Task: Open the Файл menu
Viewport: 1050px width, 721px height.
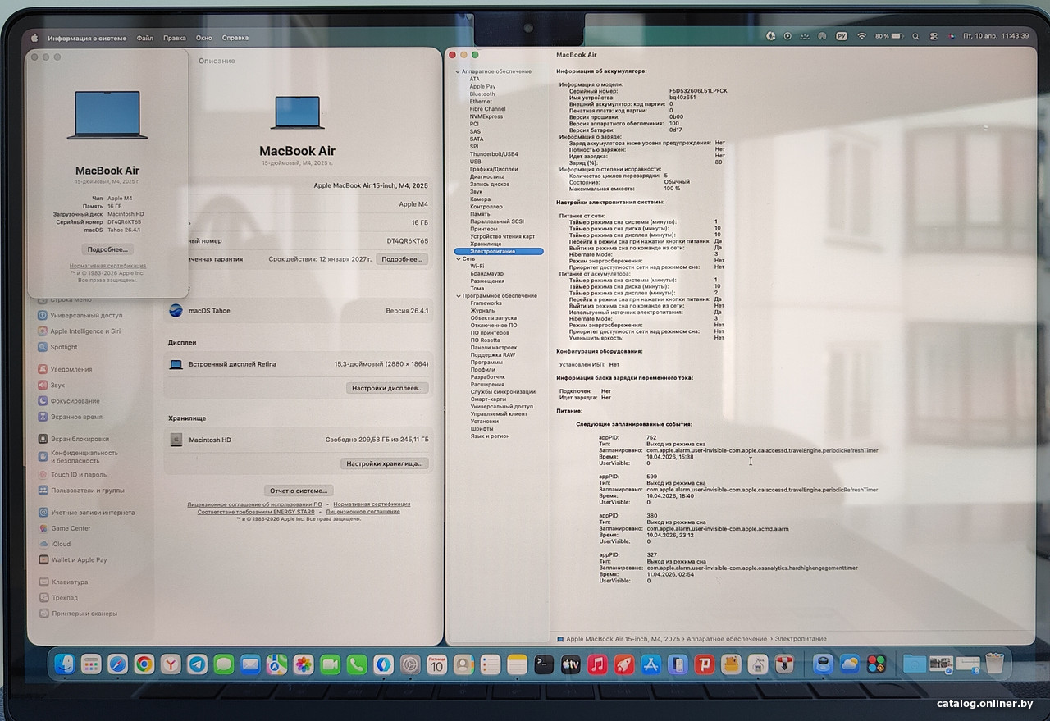Action: 145,38
